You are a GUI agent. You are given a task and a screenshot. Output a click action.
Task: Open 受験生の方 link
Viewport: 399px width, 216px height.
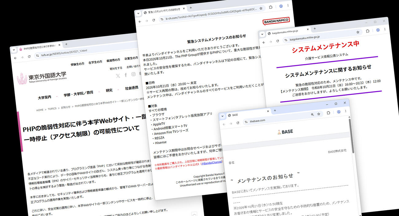(77, 64)
